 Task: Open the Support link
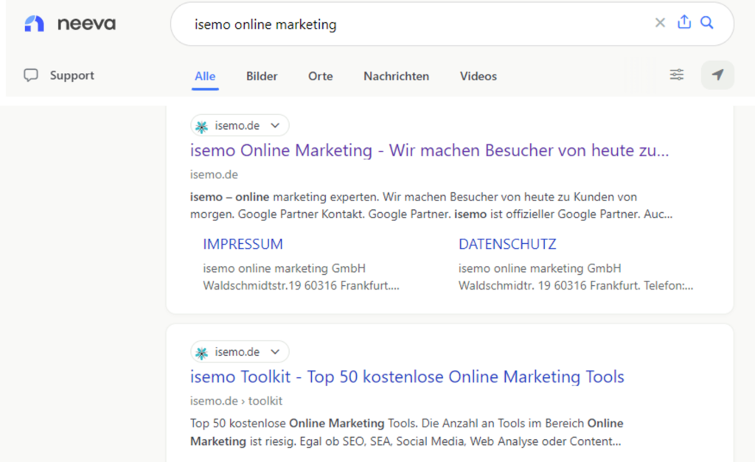tap(72, 76)
